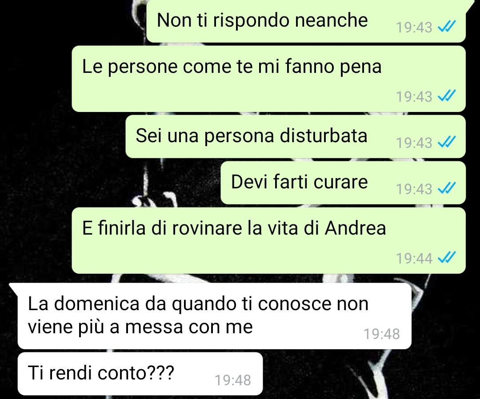The width and height of the screenshot is (480, 399).
Task: Select the 'Devi farti curare' message
Action: click(x=343, y=183)
